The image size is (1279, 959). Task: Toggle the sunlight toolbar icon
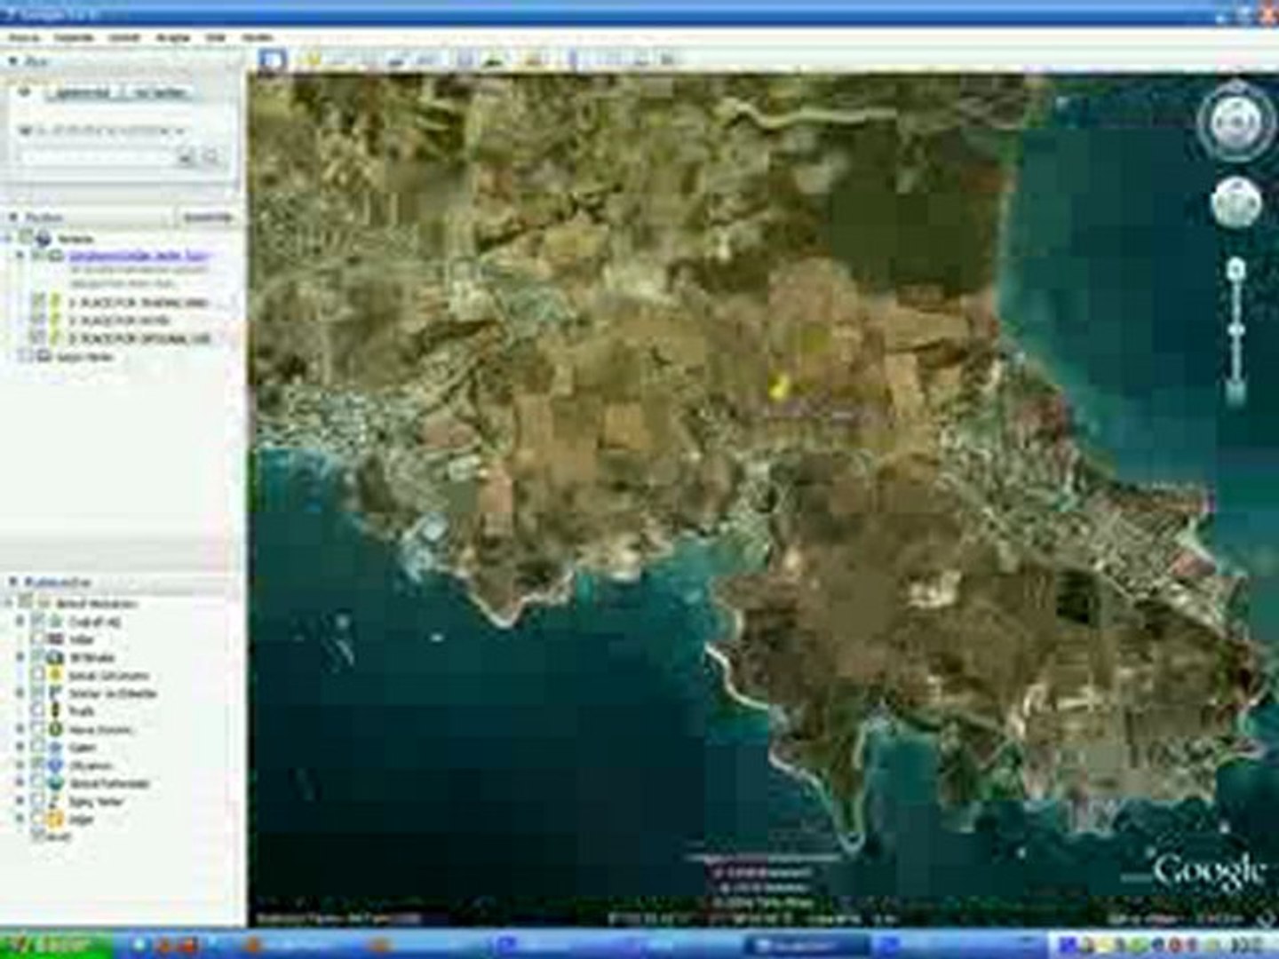[494, 60]
